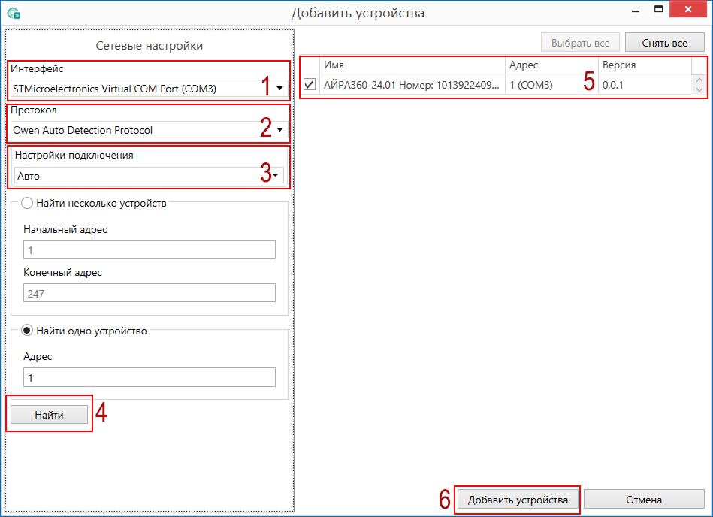Expand the Протокол dropdown list
This screenshot has width=713, height=517.
click(x=279, y=130)
